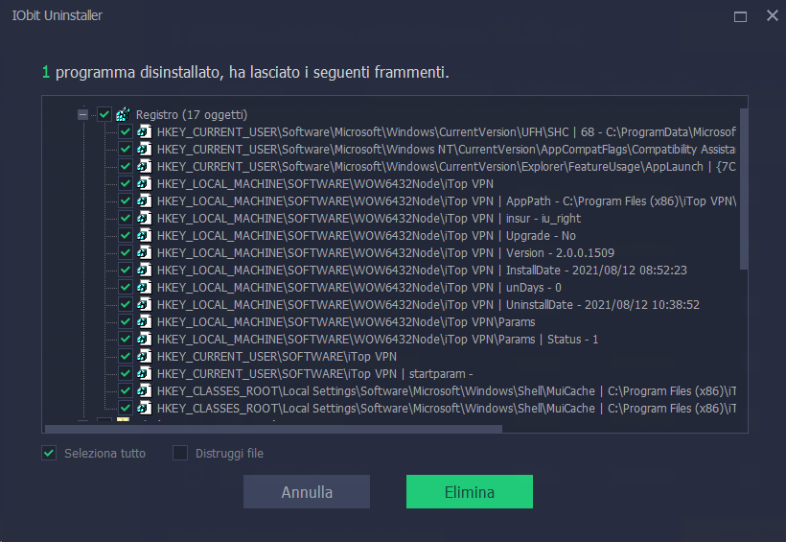The image size is (786, 542).
Task: Click registry icon of FeatureUsage\AppLaunch entry
Action: (145, 167)
